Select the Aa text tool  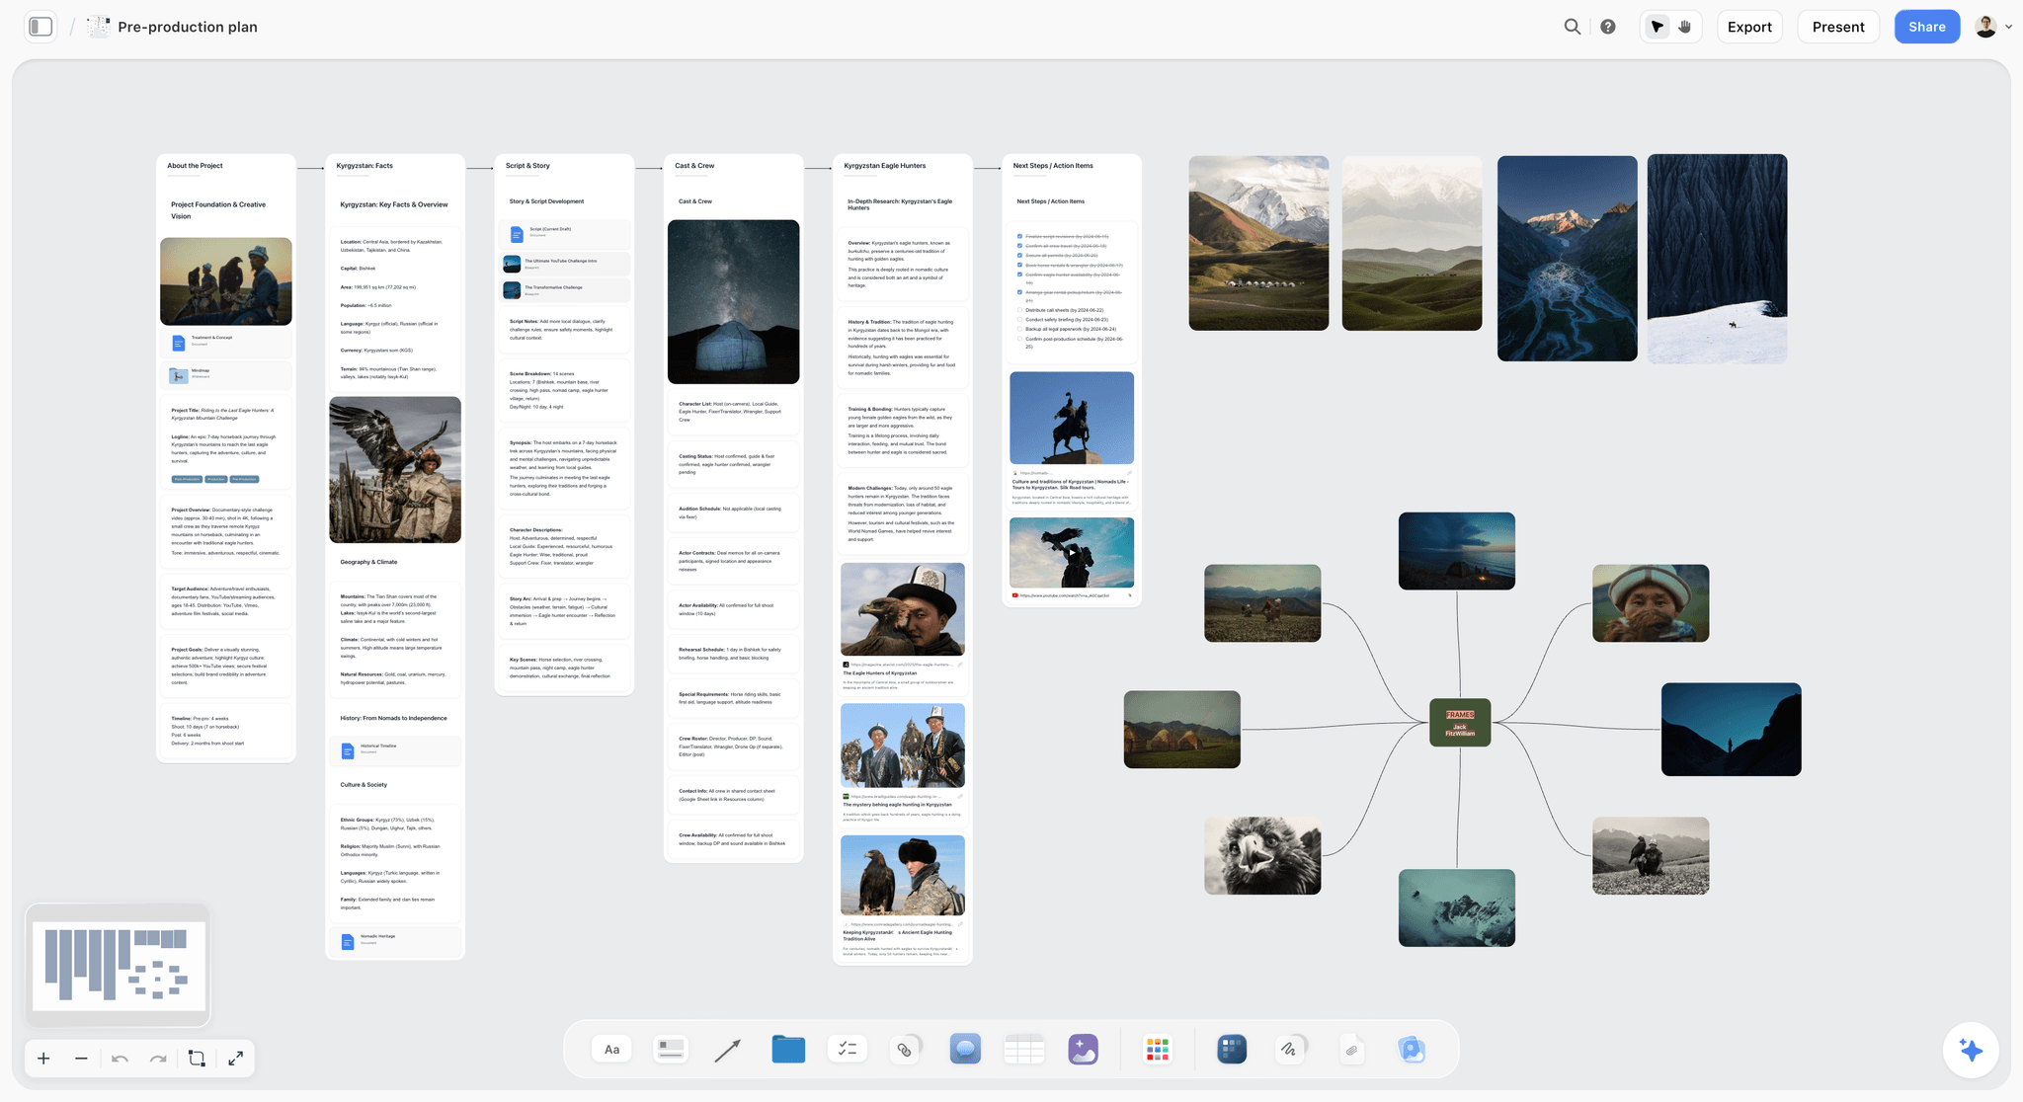611,1049
